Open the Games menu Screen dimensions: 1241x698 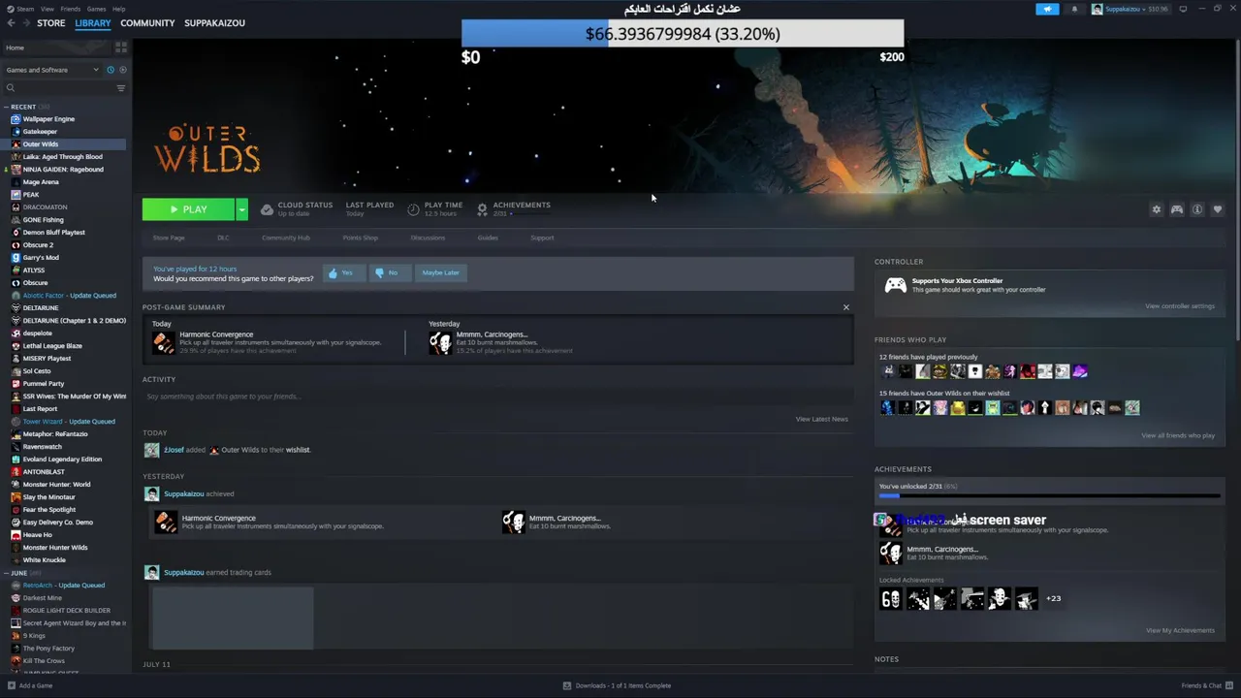coord(96,9)
